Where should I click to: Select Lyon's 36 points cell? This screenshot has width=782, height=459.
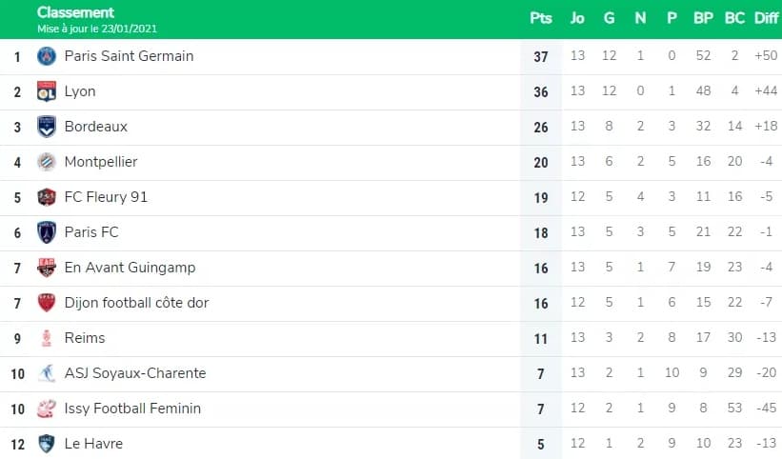[541, 91]
